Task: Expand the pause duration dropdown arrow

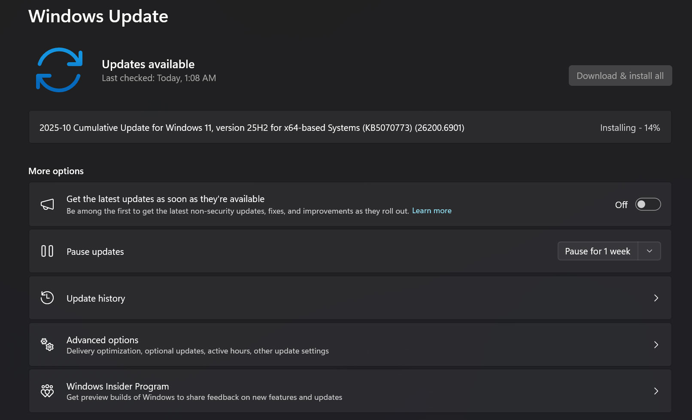Action: (x=649, y=251)
